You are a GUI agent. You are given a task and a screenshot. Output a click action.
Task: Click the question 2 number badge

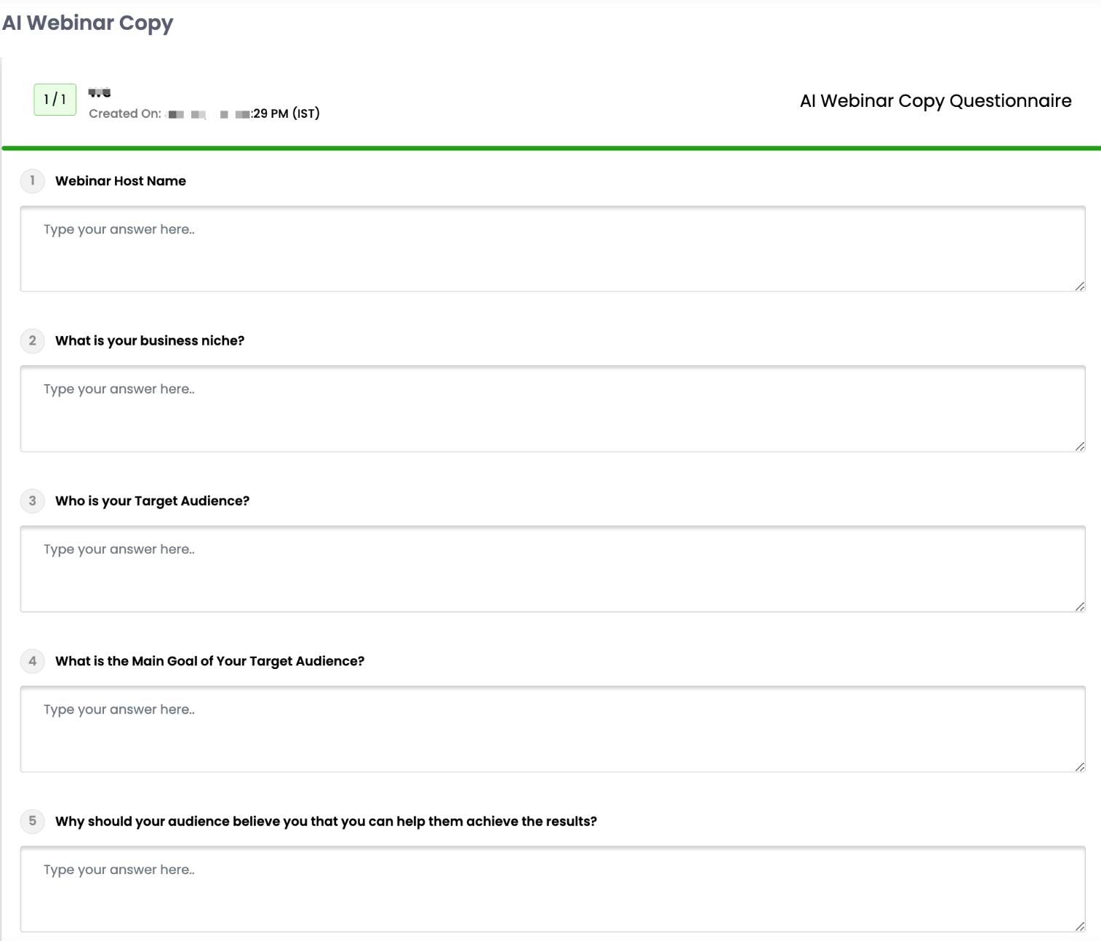point(32,341)
